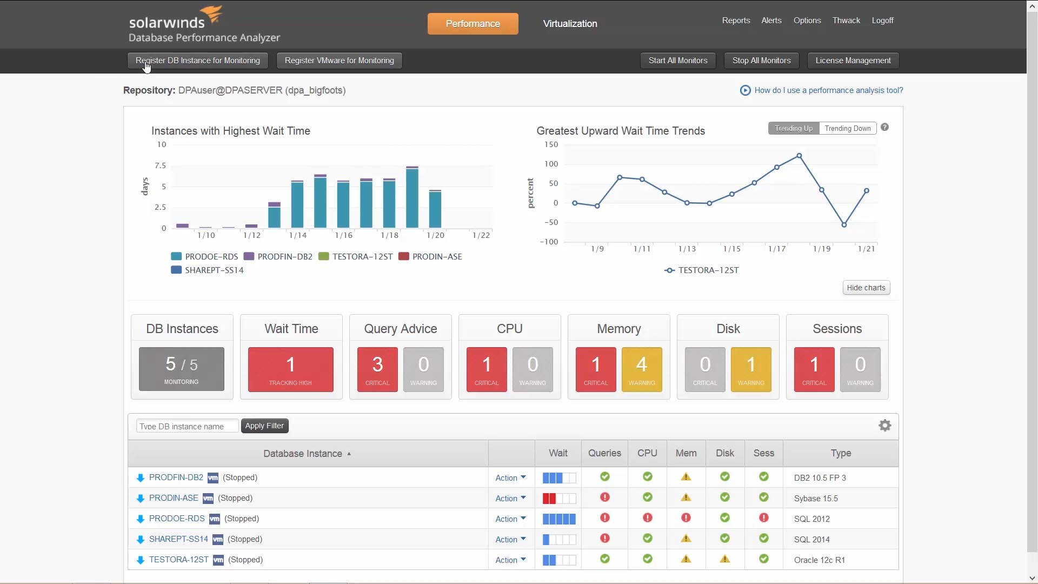Screen dimensions: 1038x584
Task: Switch to the Virtualization tab
Action: pos(569,24)
